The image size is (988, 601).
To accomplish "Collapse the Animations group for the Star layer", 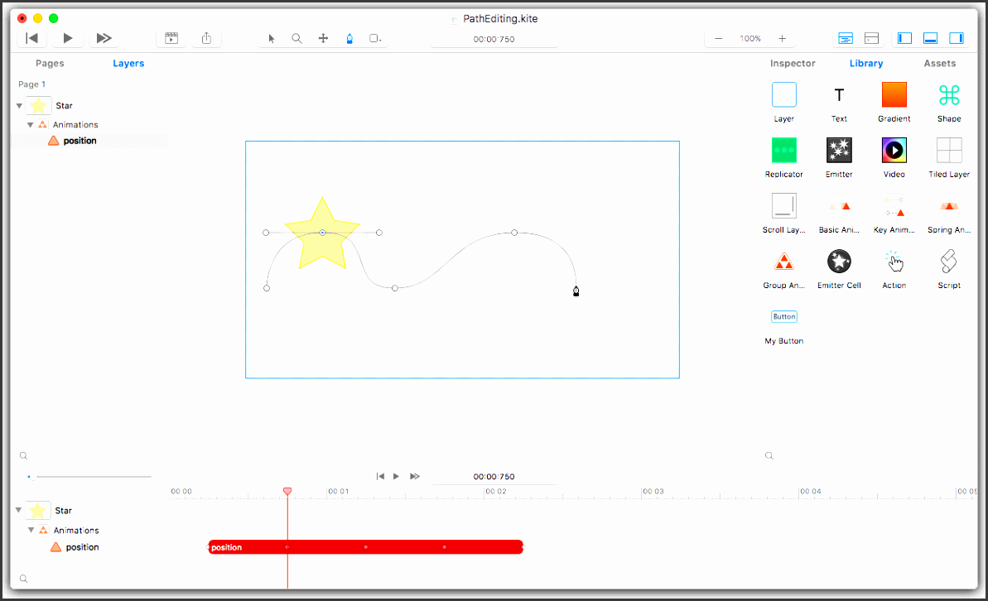I will [x=31, y=124].
